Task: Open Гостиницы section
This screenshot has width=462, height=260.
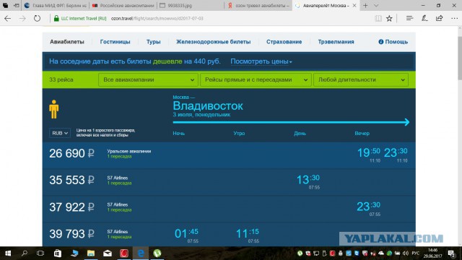Action: click(115, 42)
